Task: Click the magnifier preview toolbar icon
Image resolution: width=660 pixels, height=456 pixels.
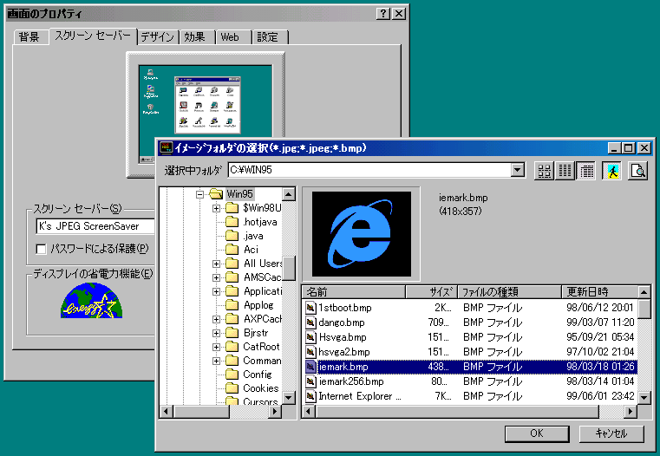Action: tap(638, 171)
